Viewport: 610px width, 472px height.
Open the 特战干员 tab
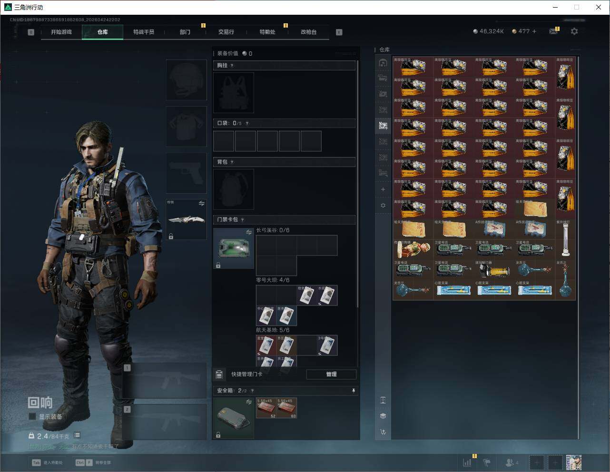click(x=143, y=32)
